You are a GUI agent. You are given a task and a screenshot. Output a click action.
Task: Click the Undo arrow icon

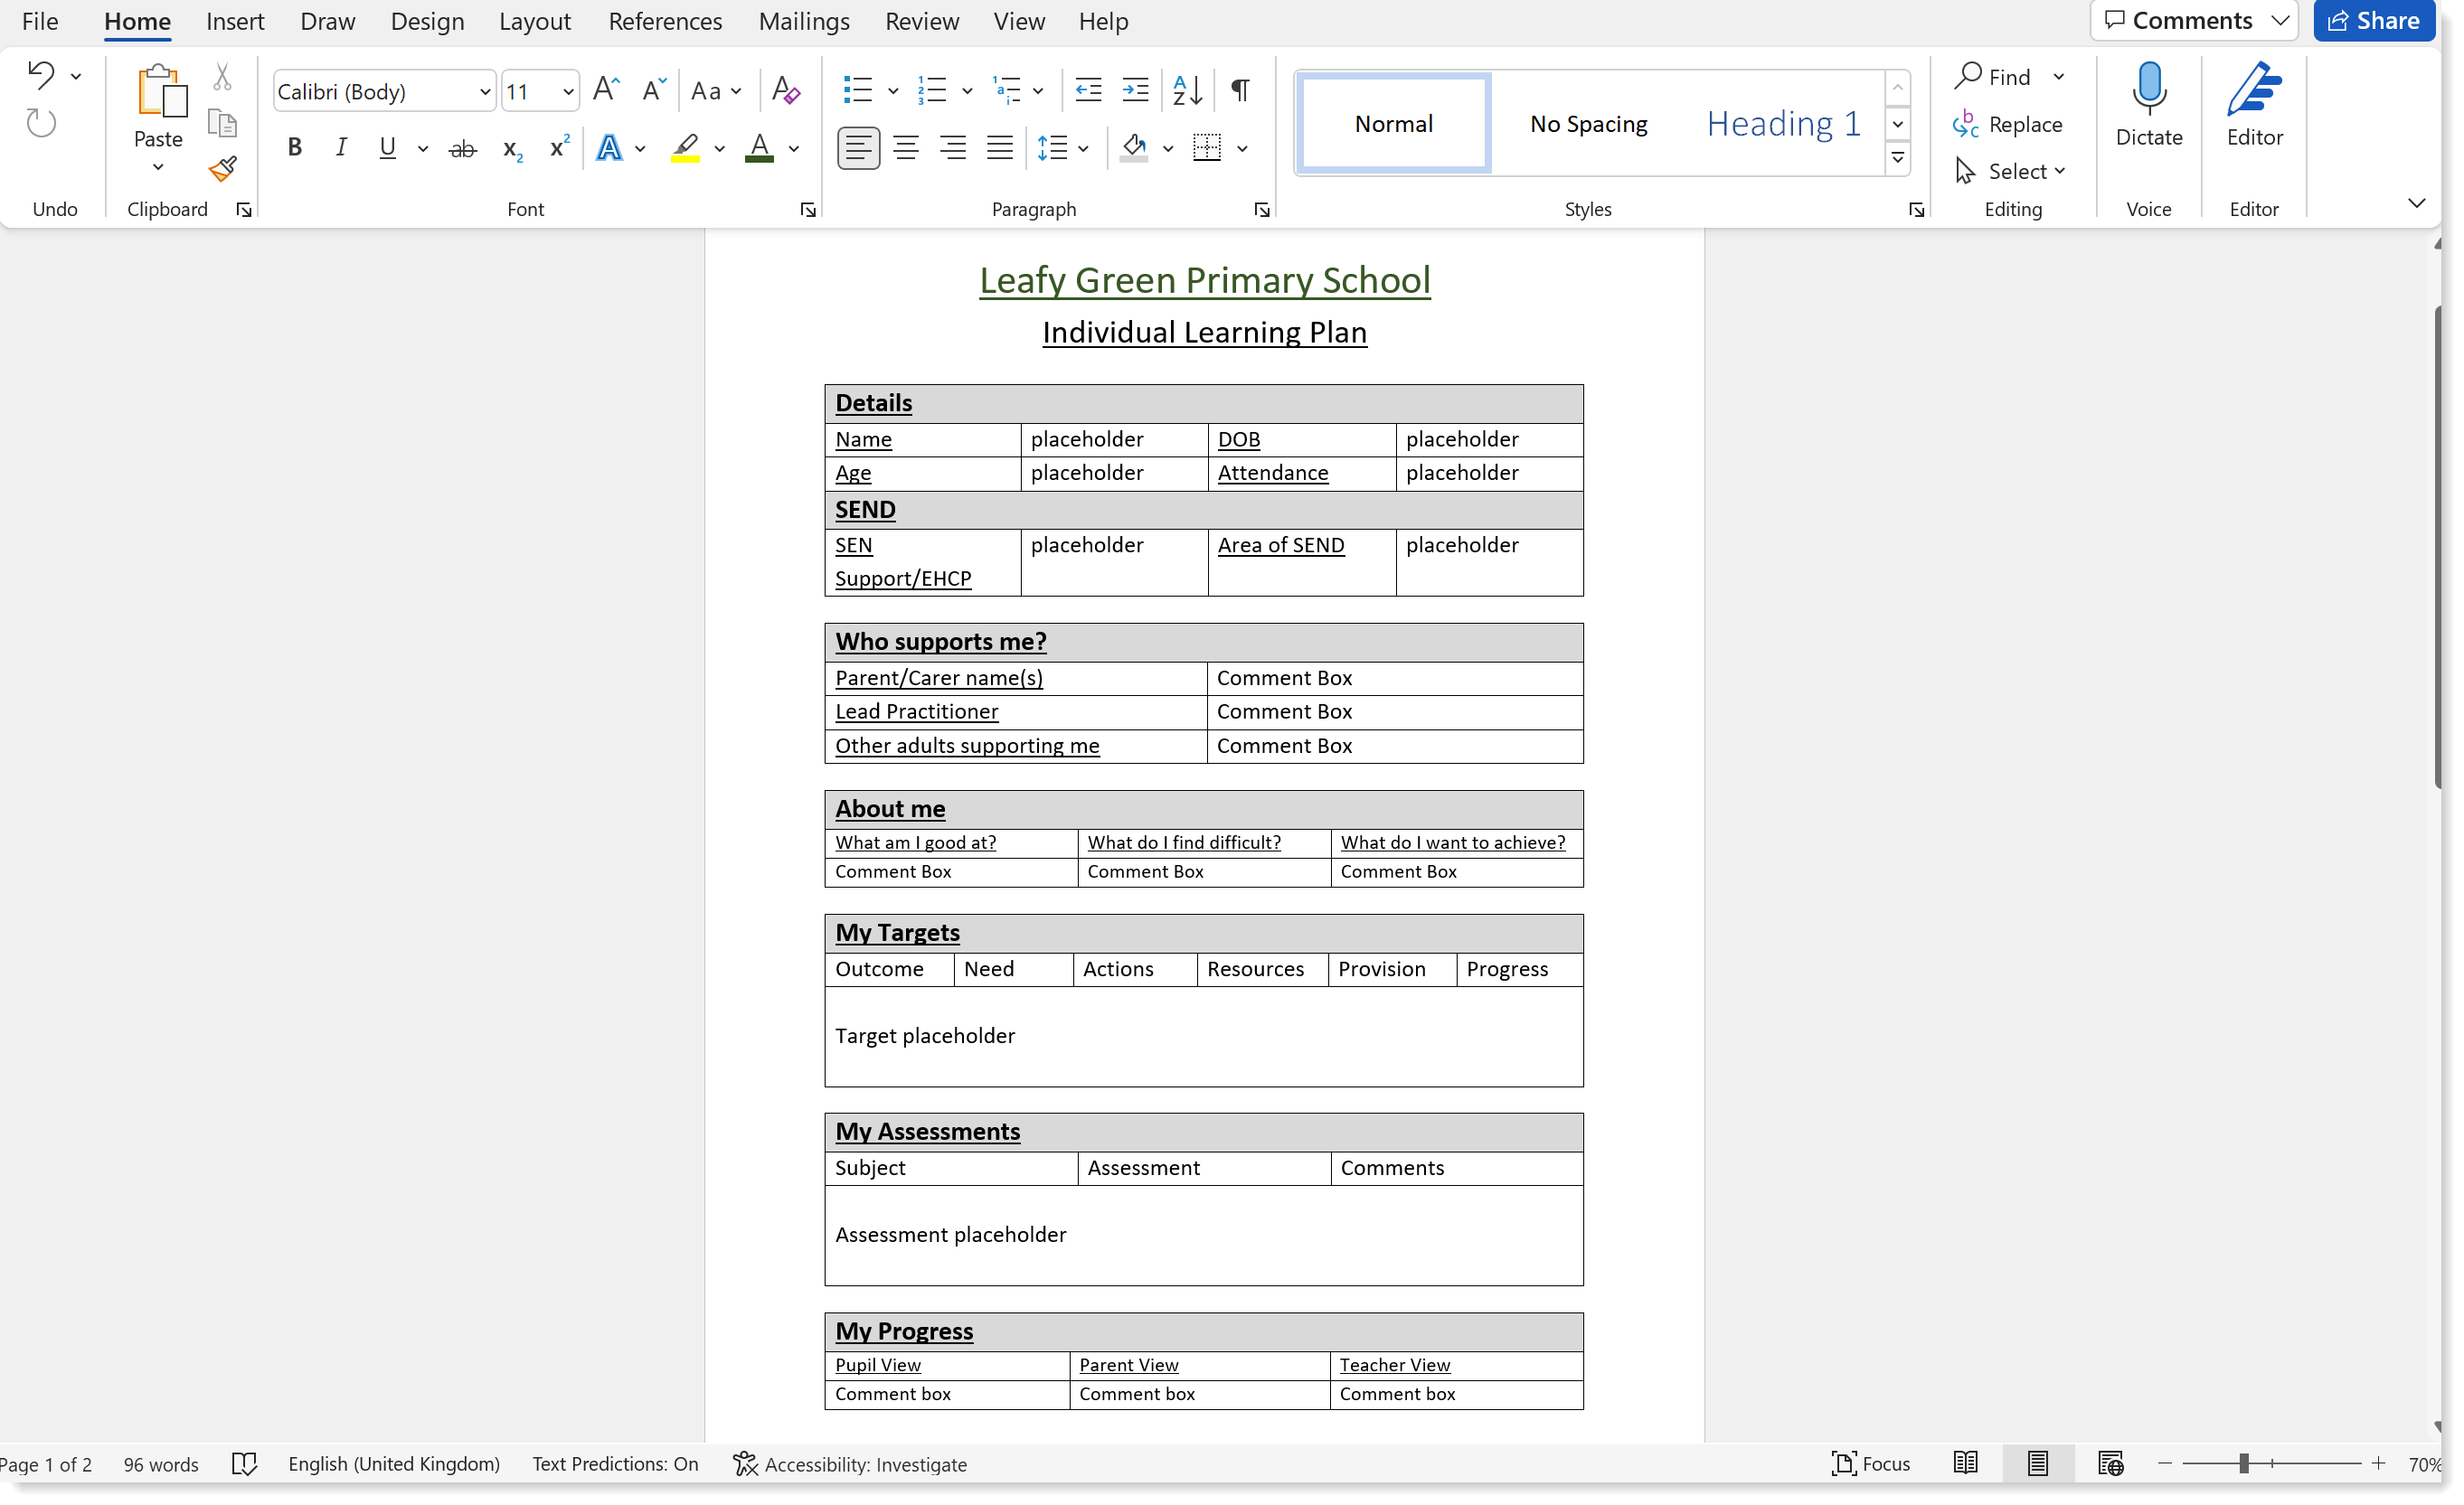point(41,76)
